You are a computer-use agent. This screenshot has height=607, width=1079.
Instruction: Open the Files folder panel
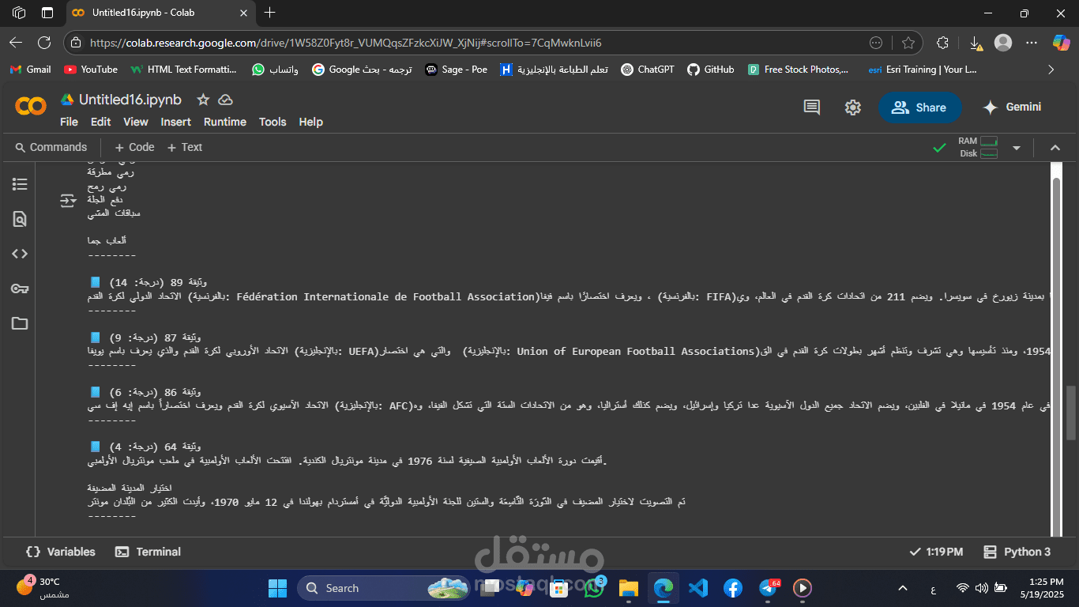[20, 323]
